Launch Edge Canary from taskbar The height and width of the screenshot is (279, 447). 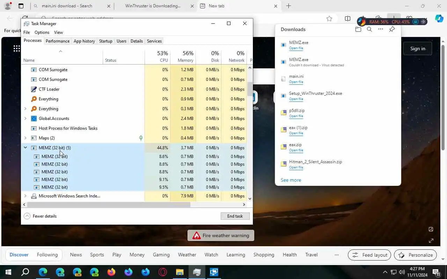(x=77, y=272)
